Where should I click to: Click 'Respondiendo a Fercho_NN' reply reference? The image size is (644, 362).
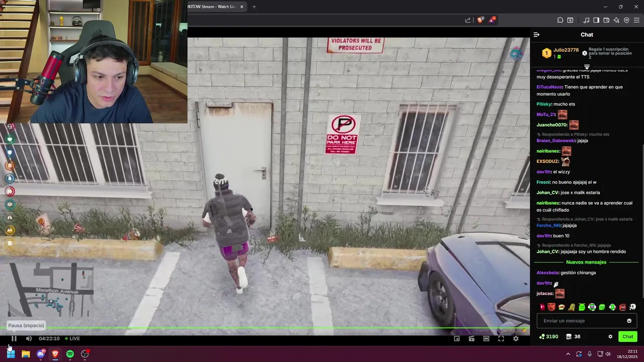[x=574, y=245]
